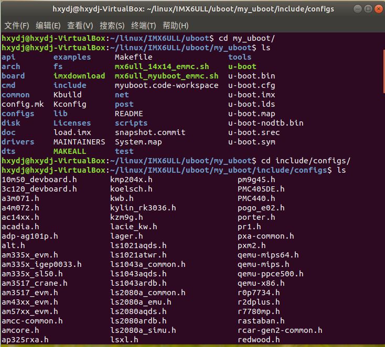
Task: Click the 'configs' directory name
Action: pyautogui.click(x=18, y=114)
